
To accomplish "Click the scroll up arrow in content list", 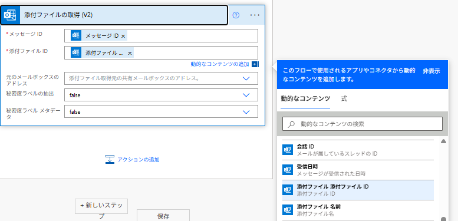I will pyautogui.click(x=443, y=141).
